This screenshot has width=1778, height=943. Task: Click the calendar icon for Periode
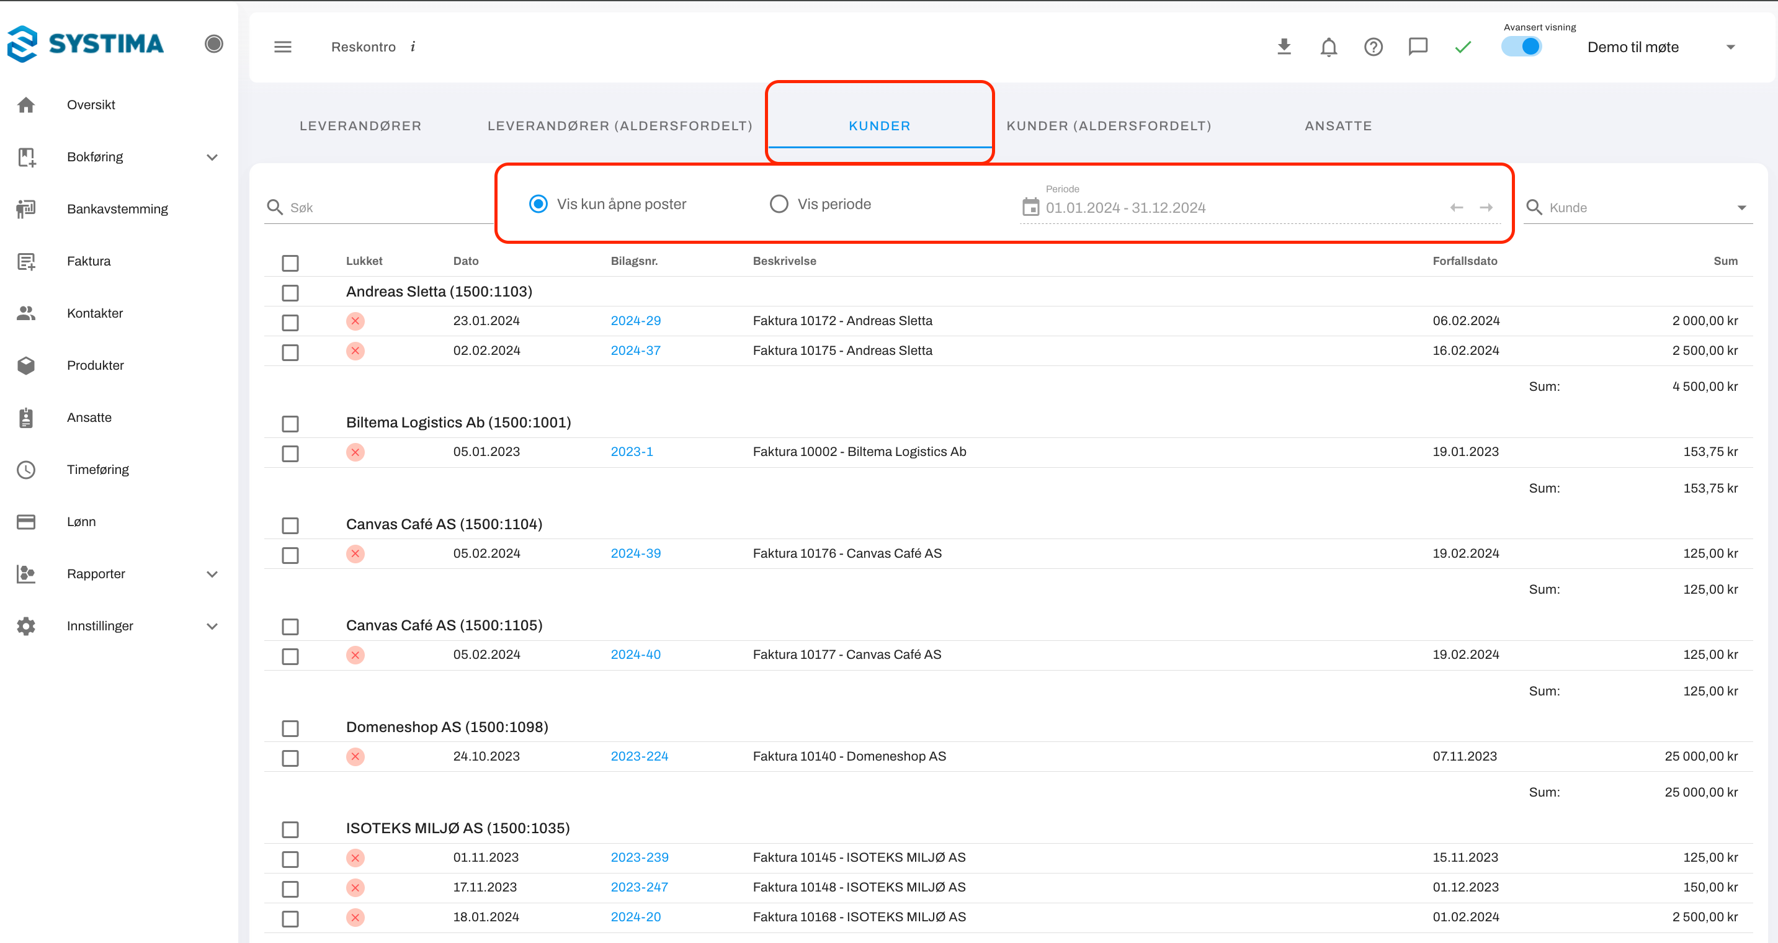[x=1030, y=207]
